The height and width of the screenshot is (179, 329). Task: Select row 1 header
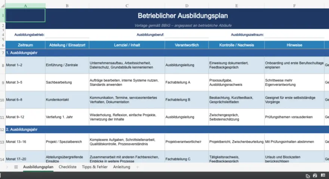[3, 15]
